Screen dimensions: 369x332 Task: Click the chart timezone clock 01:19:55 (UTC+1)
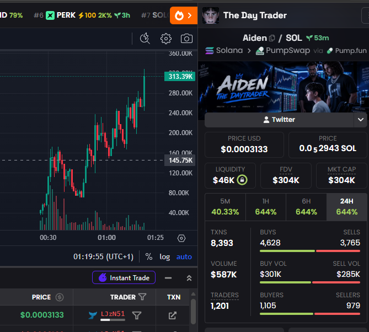pos(103,256)
